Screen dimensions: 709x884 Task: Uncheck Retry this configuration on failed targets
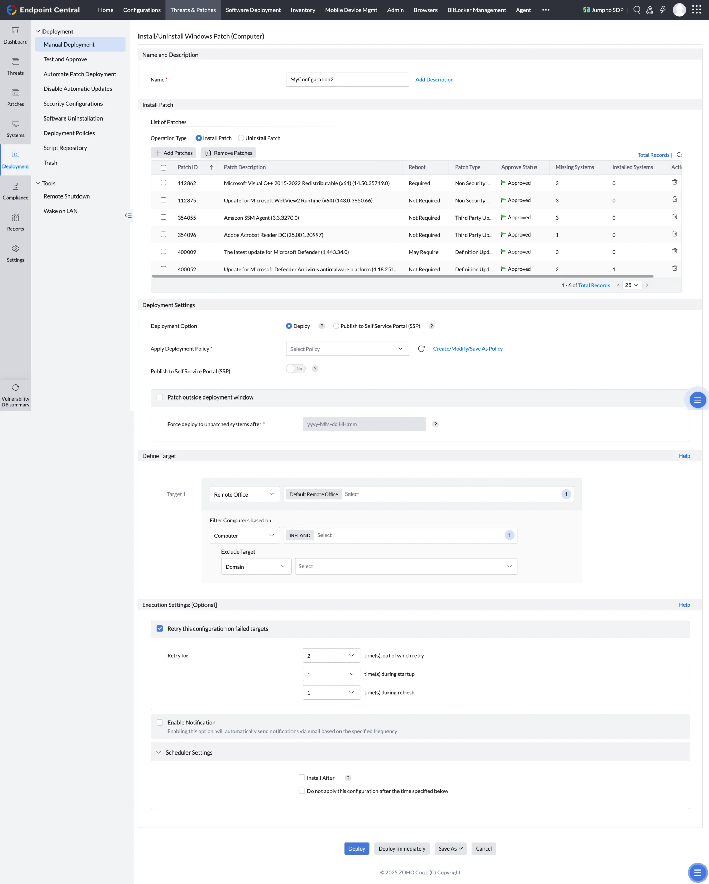click(x=160, y=628)
